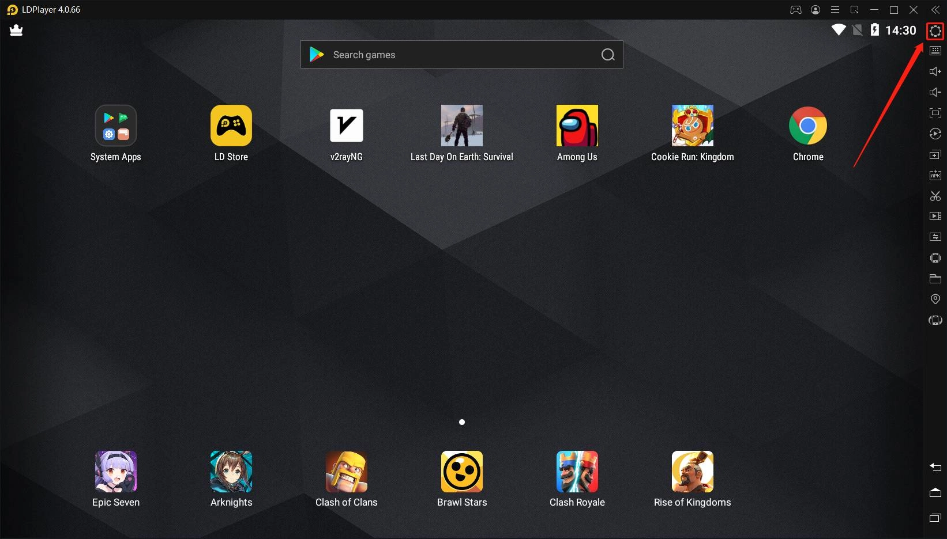
Task: Start video recording from sidebar
Action: pos(935,216)
